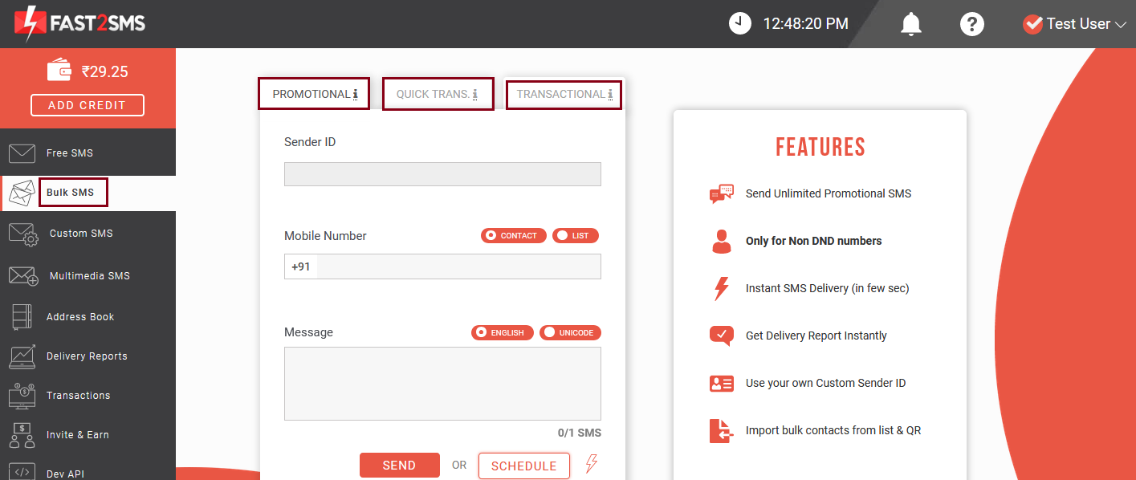This screenshot has height=480, width=1136.
Task: Click the 12:48:20 PM time display
Action: coord(805,24)
